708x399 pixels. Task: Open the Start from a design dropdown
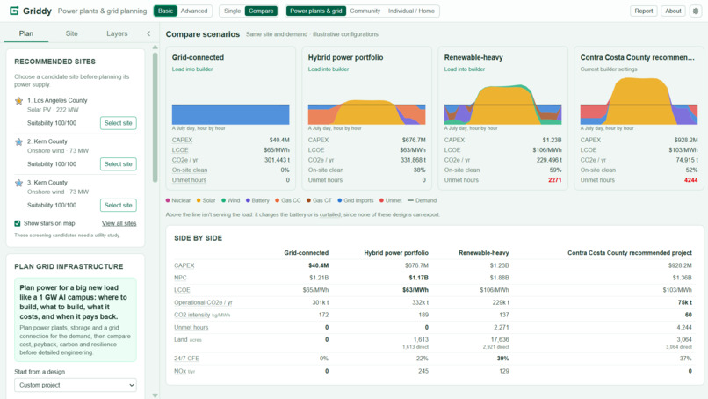76,385
